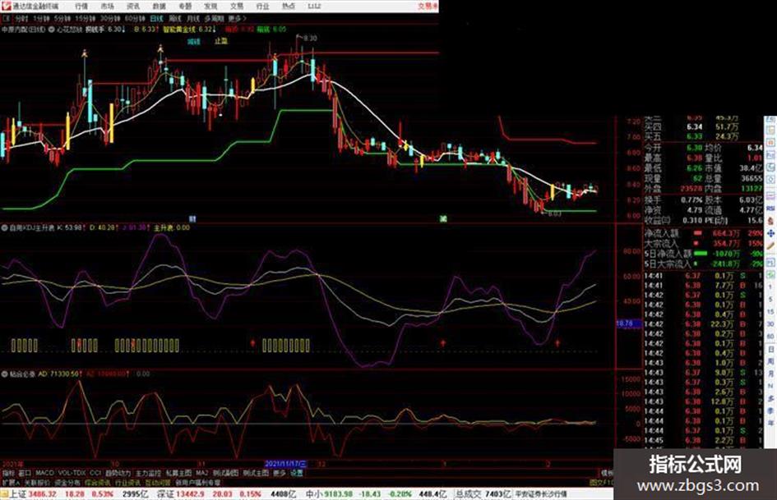Viewport: 777px width, 500px height.
Task: Select the VOL-TDX indicator tab
Action: click(x=72, y=473)
